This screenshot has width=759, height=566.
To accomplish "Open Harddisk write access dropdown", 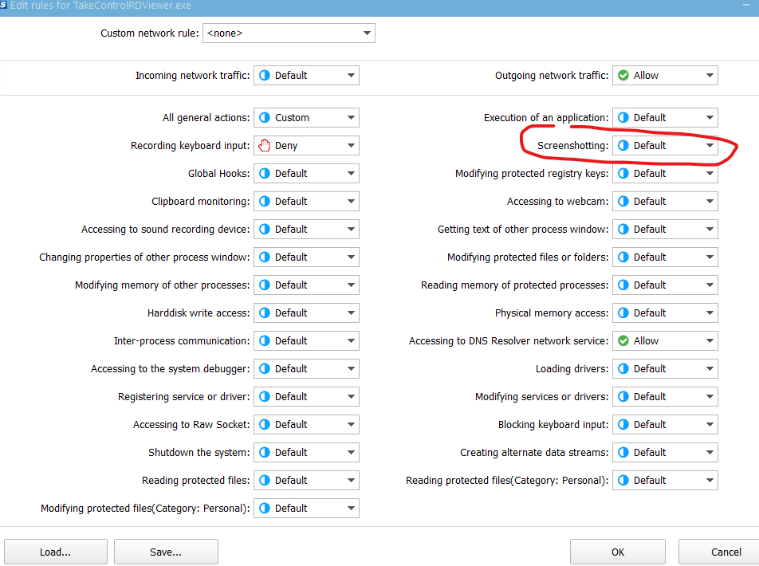I will click(306, 313).
